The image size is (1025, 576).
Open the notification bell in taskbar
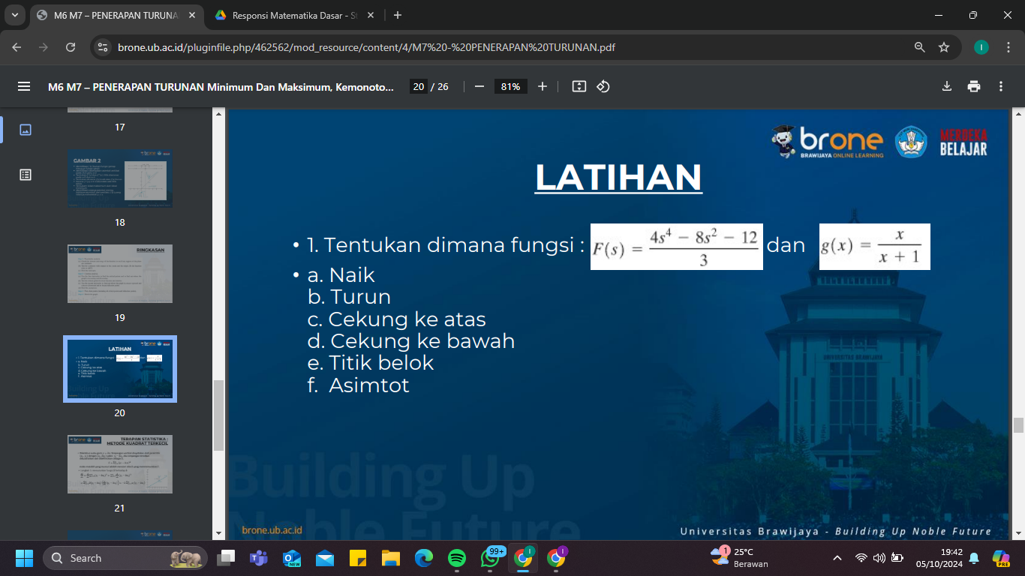(x=974, y=558)
